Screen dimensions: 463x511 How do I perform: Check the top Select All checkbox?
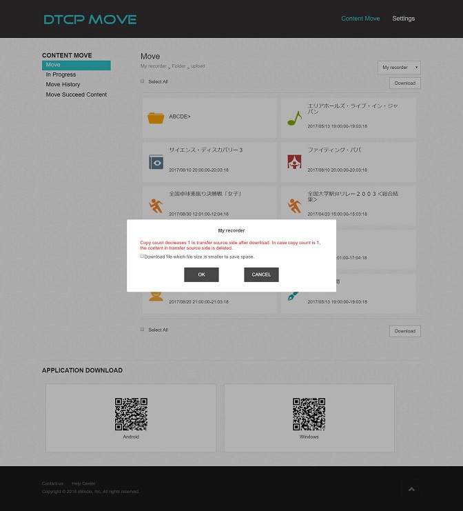point(143,81)
